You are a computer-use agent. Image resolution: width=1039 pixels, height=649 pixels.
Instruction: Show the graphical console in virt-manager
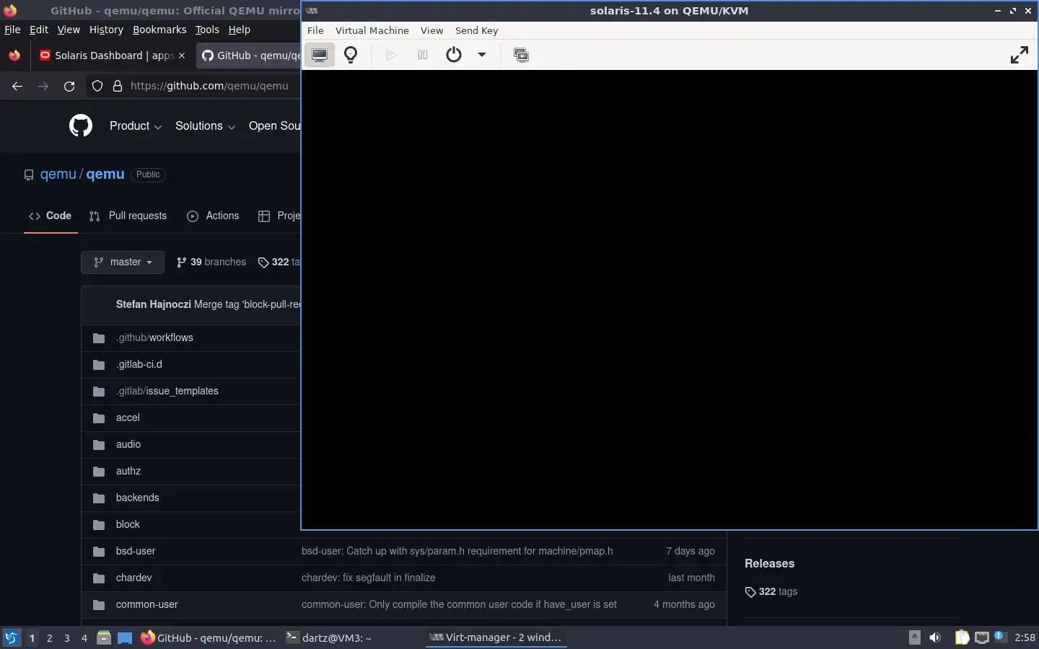(x=320, y=55)
